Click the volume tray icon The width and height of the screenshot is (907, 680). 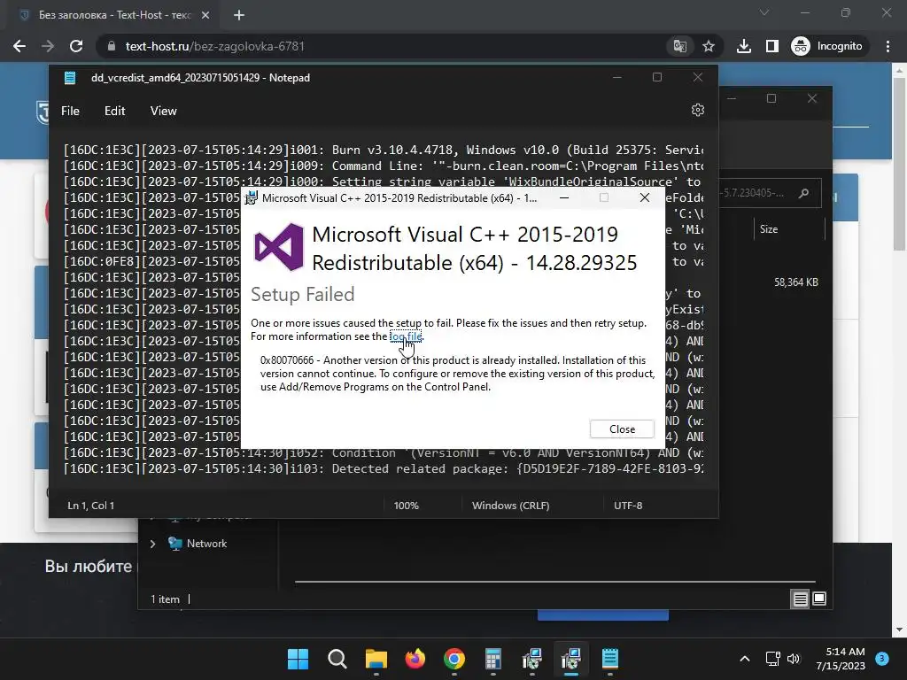tap(794, 659)
